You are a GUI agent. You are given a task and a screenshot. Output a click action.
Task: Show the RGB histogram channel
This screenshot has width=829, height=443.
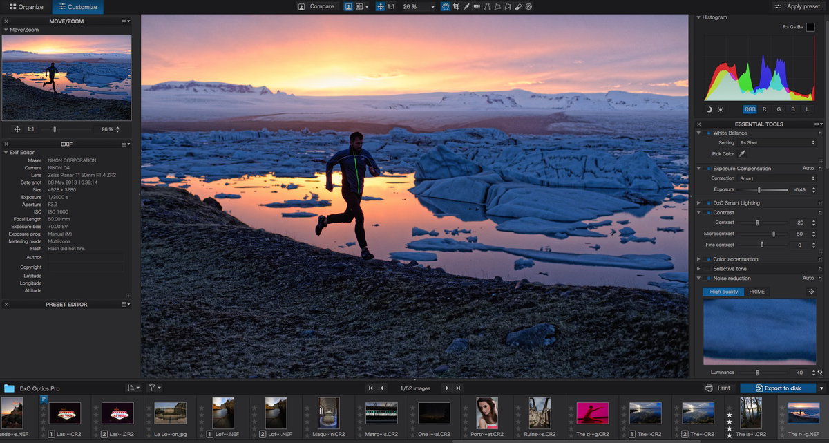tap(750, 109)
